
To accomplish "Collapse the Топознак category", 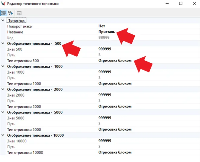I will click(3, 21).
